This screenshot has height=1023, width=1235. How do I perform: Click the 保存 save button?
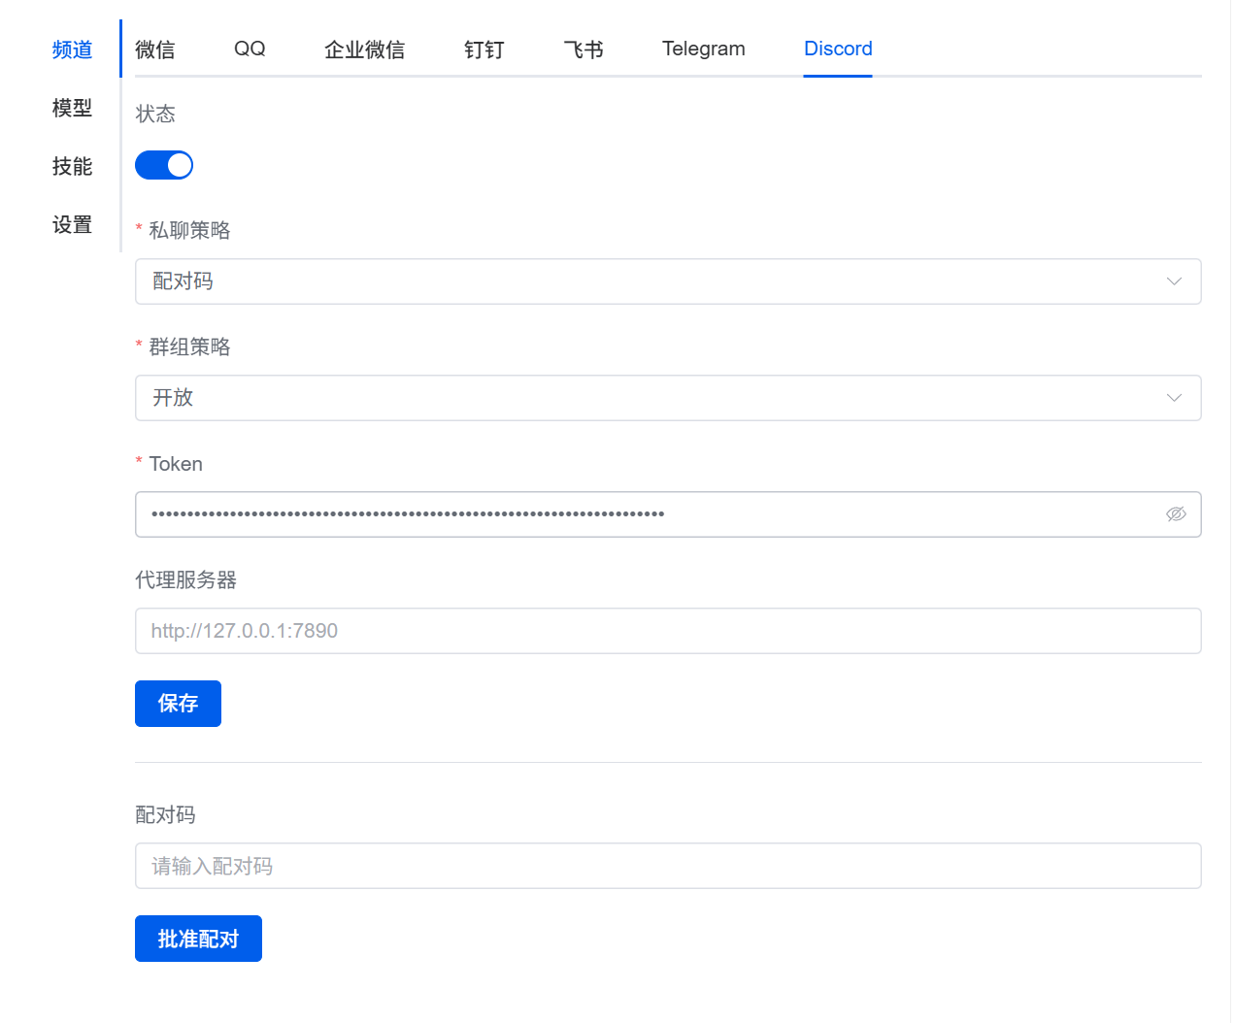[x=178, y=704]
